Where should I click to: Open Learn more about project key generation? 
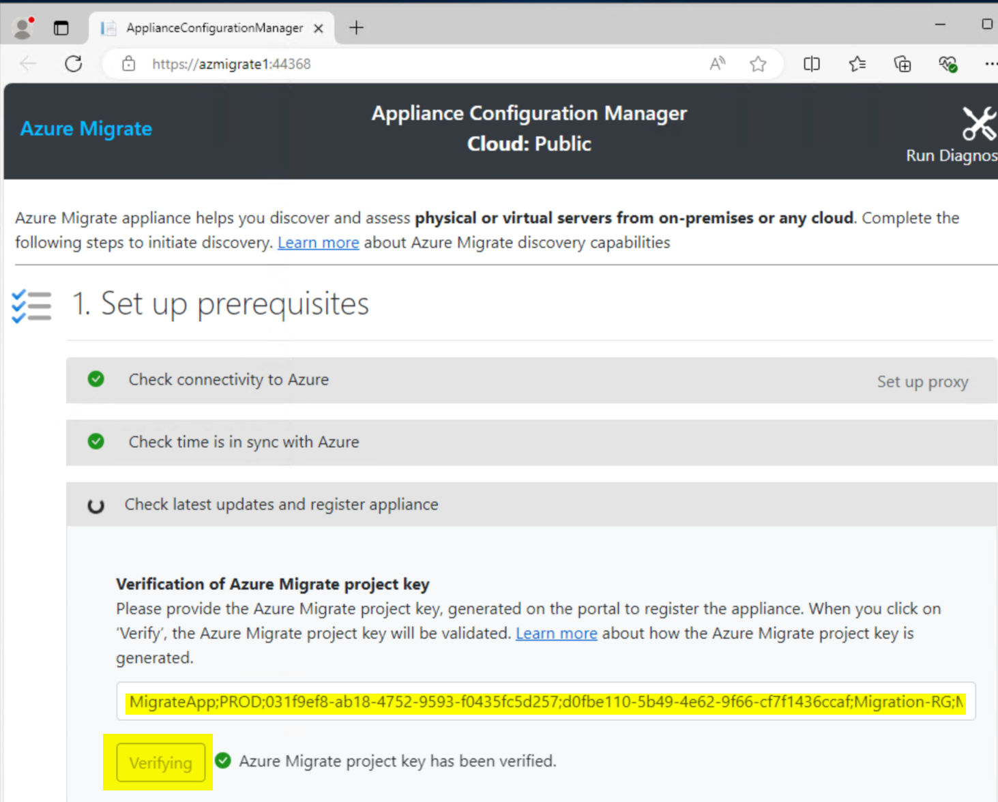click(x=556, y=634)
